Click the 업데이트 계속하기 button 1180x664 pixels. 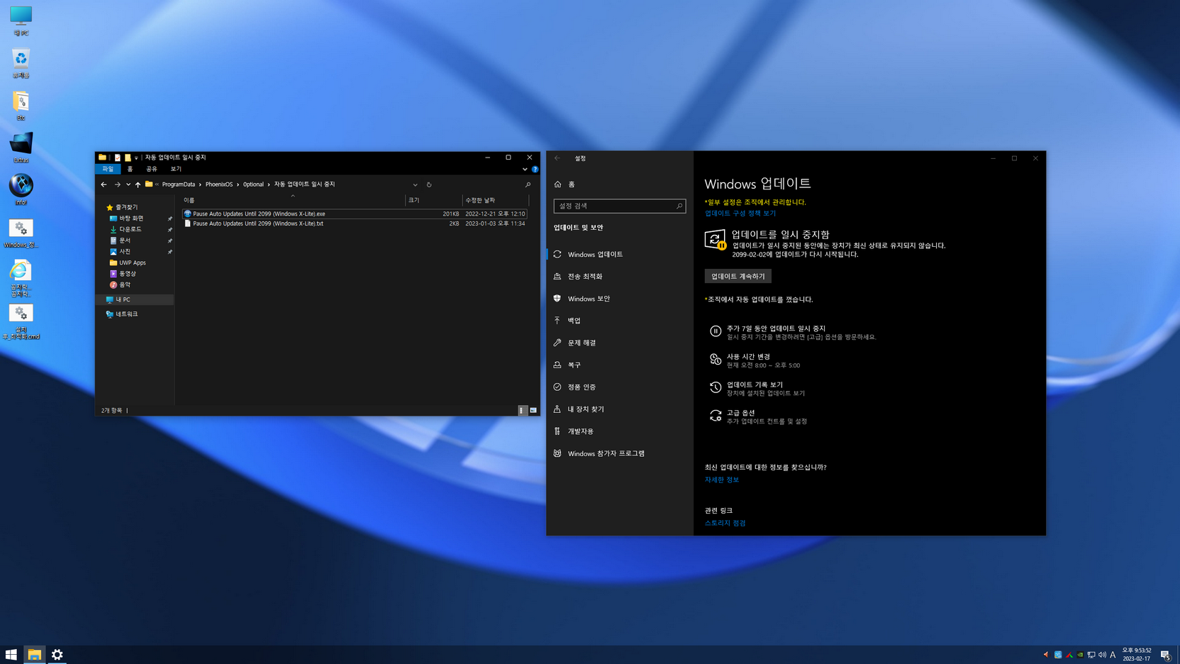coord(737,276)
